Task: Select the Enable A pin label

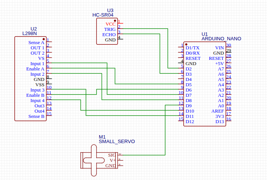Action: [35, 69]
